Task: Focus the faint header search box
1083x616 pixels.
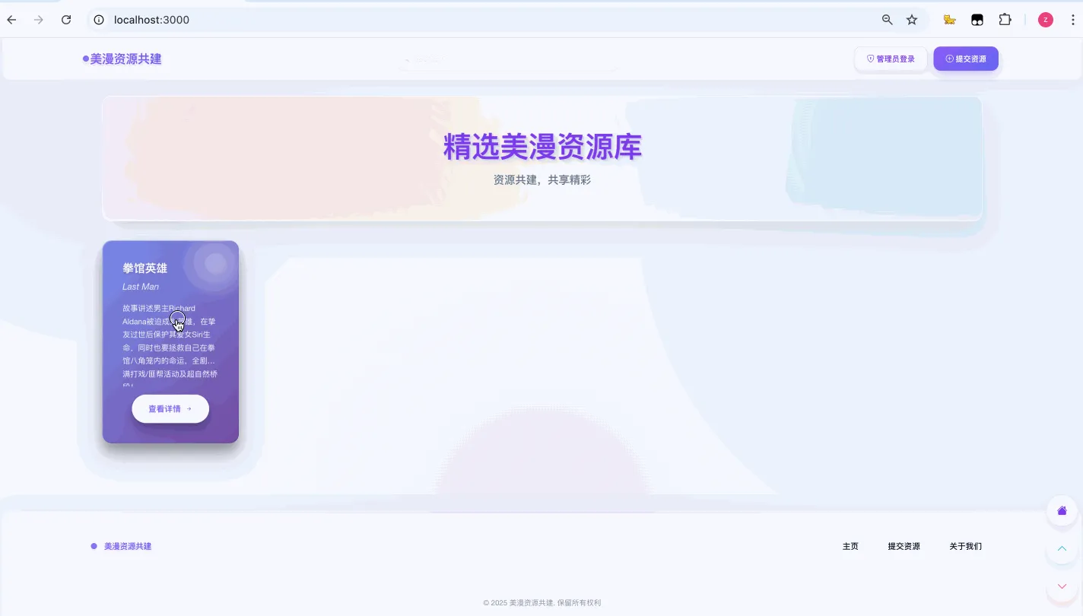Action: coord(508,59)
